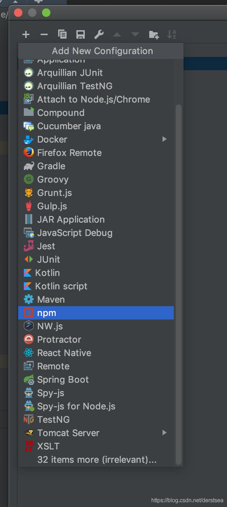Click the red XSLT icon

(28, 446)
